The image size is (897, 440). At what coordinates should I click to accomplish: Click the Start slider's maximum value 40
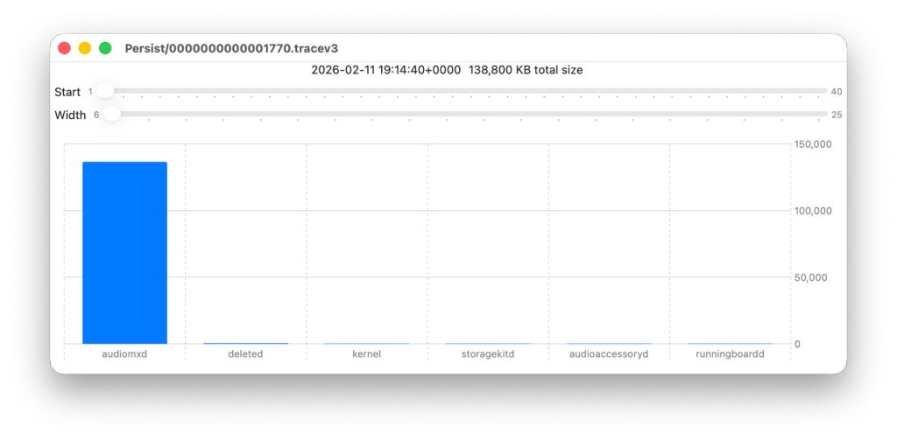(836, 92)
